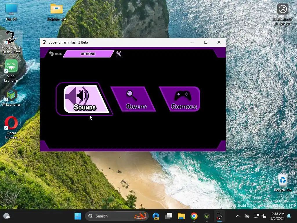Click the wrench and screwdriver tools icon

(x=119, y=54)
